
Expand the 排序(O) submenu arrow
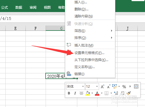(112, 38)
